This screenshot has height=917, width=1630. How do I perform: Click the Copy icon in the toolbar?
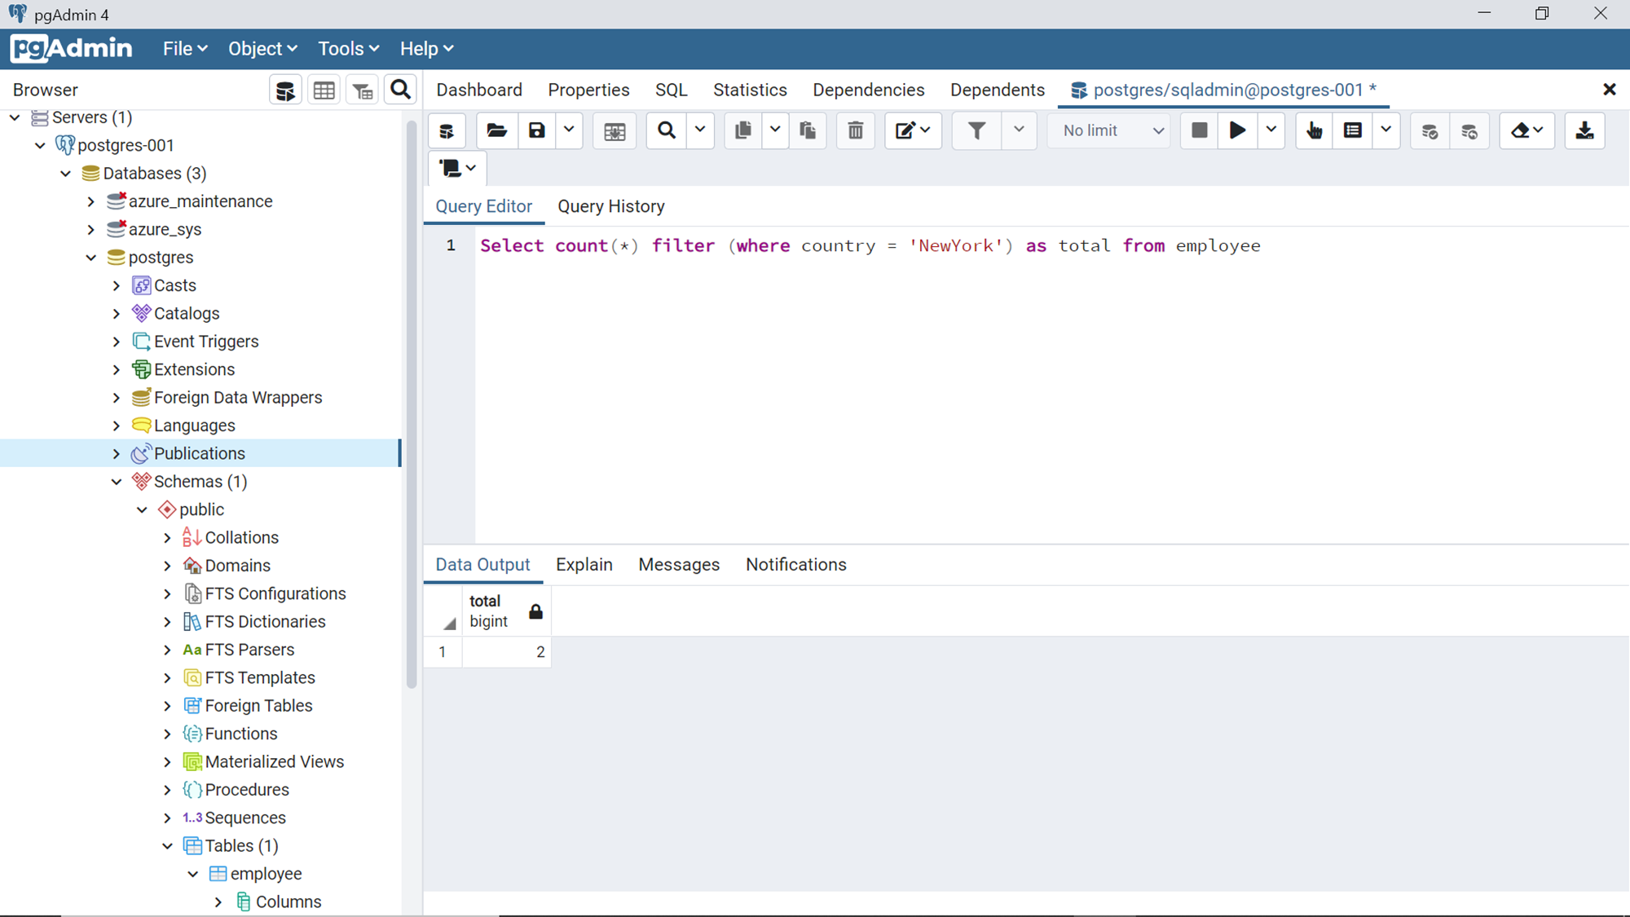point(742,130)
